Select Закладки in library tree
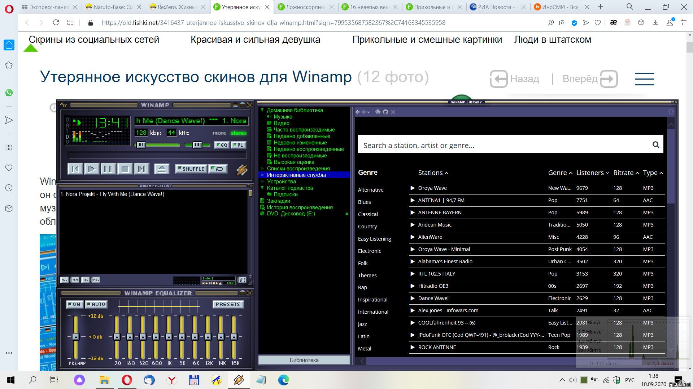 279,201
